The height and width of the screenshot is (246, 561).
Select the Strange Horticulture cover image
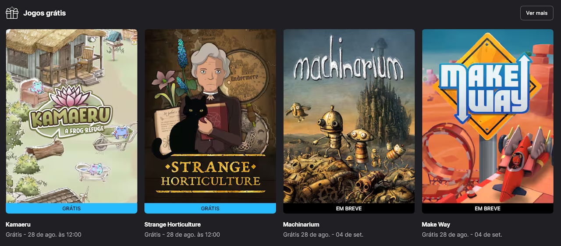(x=210, y=116)
